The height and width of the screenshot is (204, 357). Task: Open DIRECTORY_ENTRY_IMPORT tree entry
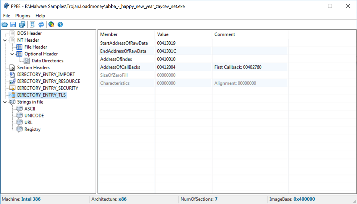click(x=46, y=74)
